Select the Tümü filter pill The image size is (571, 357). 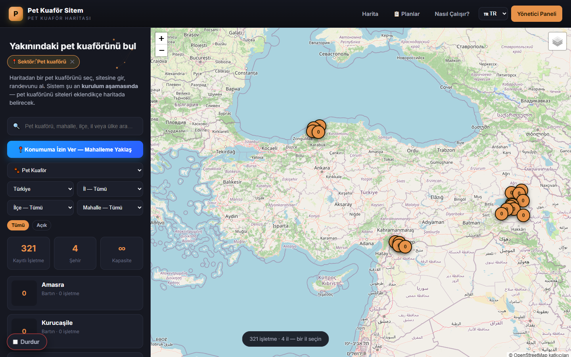click(x=18, y=225)
